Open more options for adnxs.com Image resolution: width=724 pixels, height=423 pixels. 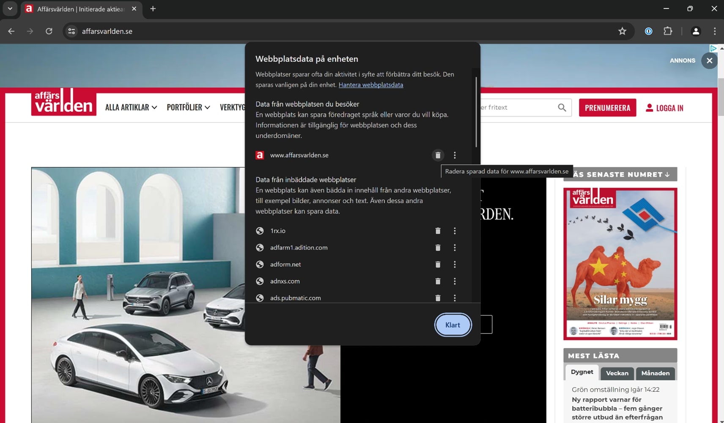455,281
